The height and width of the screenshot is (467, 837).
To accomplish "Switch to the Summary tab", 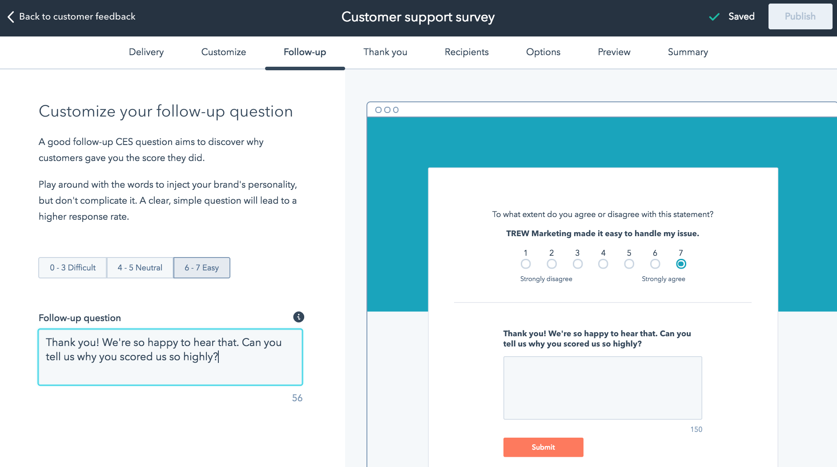I will (688, 52).
